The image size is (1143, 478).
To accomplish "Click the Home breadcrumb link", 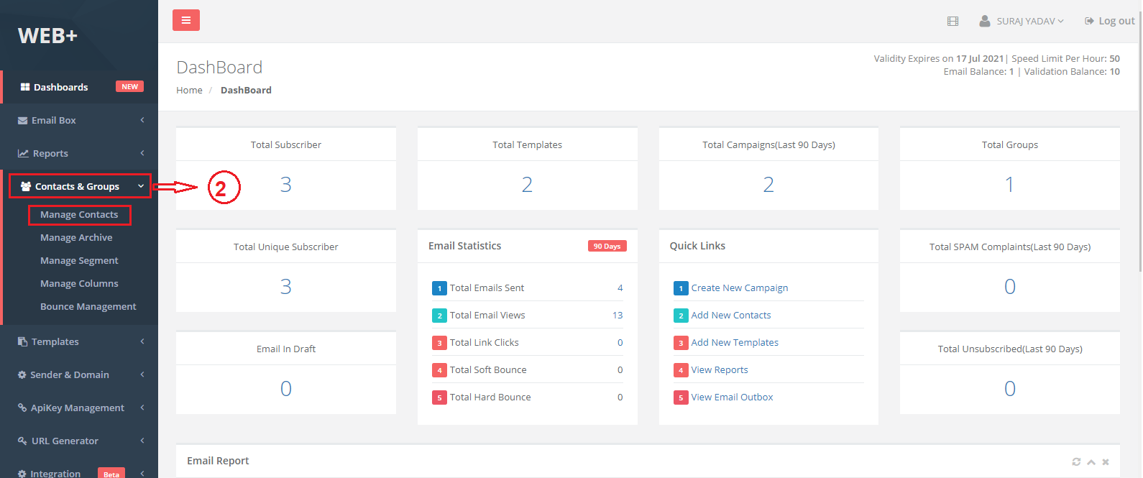I will click(189, 91).
